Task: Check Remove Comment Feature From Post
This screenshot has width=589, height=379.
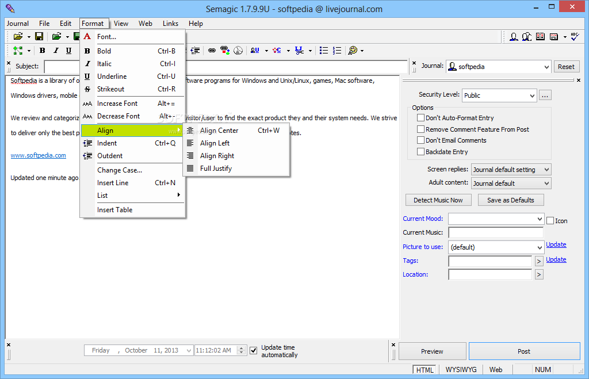Action: click(420, 129)
